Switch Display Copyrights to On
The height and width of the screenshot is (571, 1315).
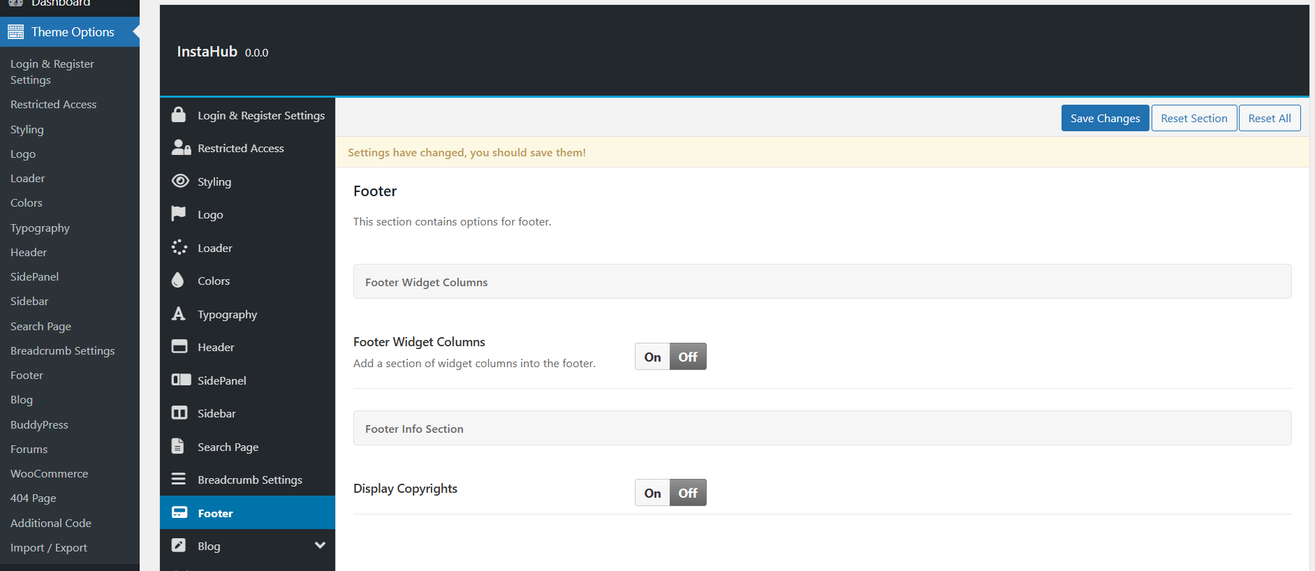tap(652, 493)
